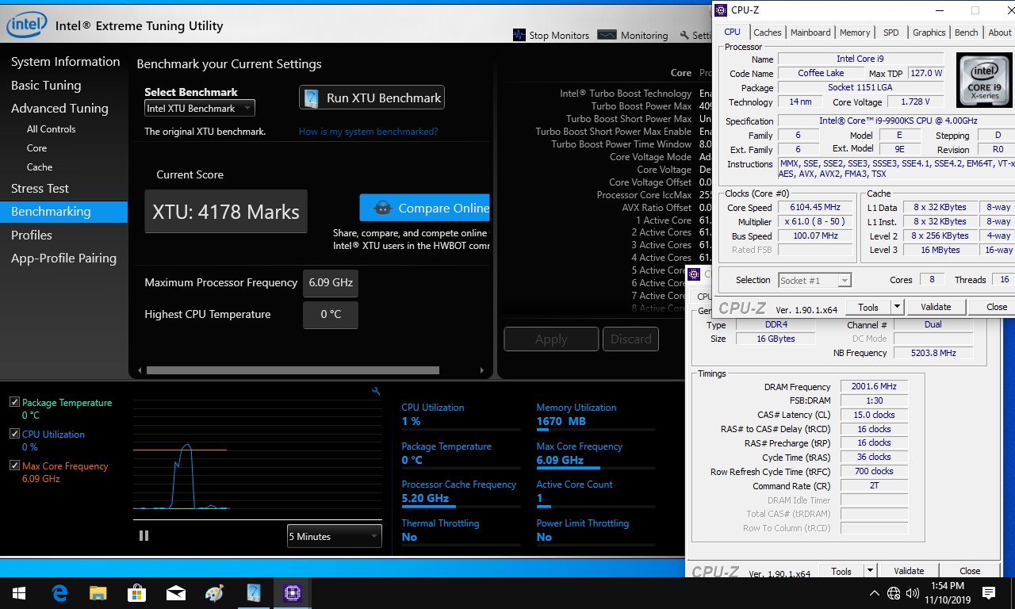1015x609 pixels.
Task: Click Tools button in front CPU-Z window
Action: [x=868, y=307]
